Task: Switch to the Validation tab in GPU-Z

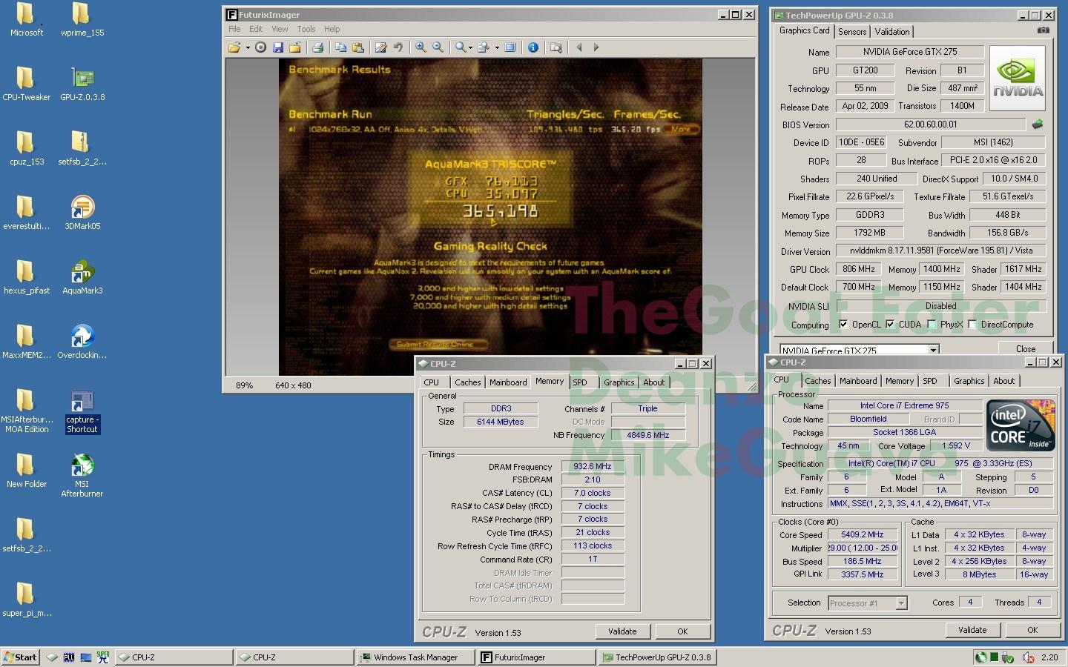Action: (891, 32)
